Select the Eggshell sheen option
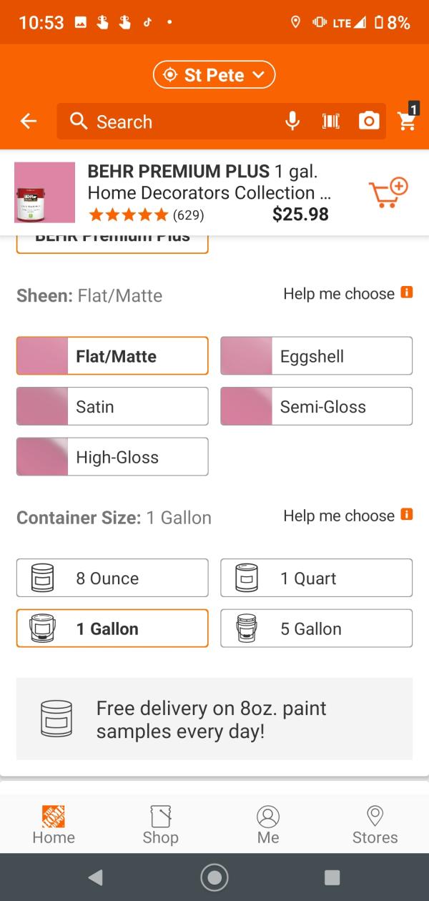 pos(316,356)
